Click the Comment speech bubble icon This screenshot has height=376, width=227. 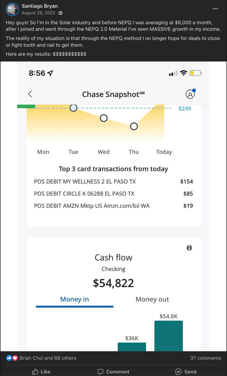[101, 372]
